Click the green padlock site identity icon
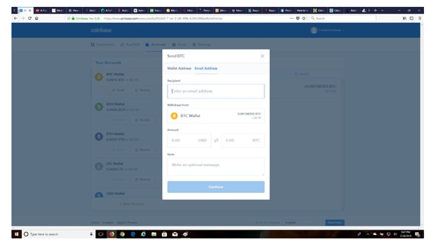The image size is (428, 247). pyautogui.click(x=73, y=18)
